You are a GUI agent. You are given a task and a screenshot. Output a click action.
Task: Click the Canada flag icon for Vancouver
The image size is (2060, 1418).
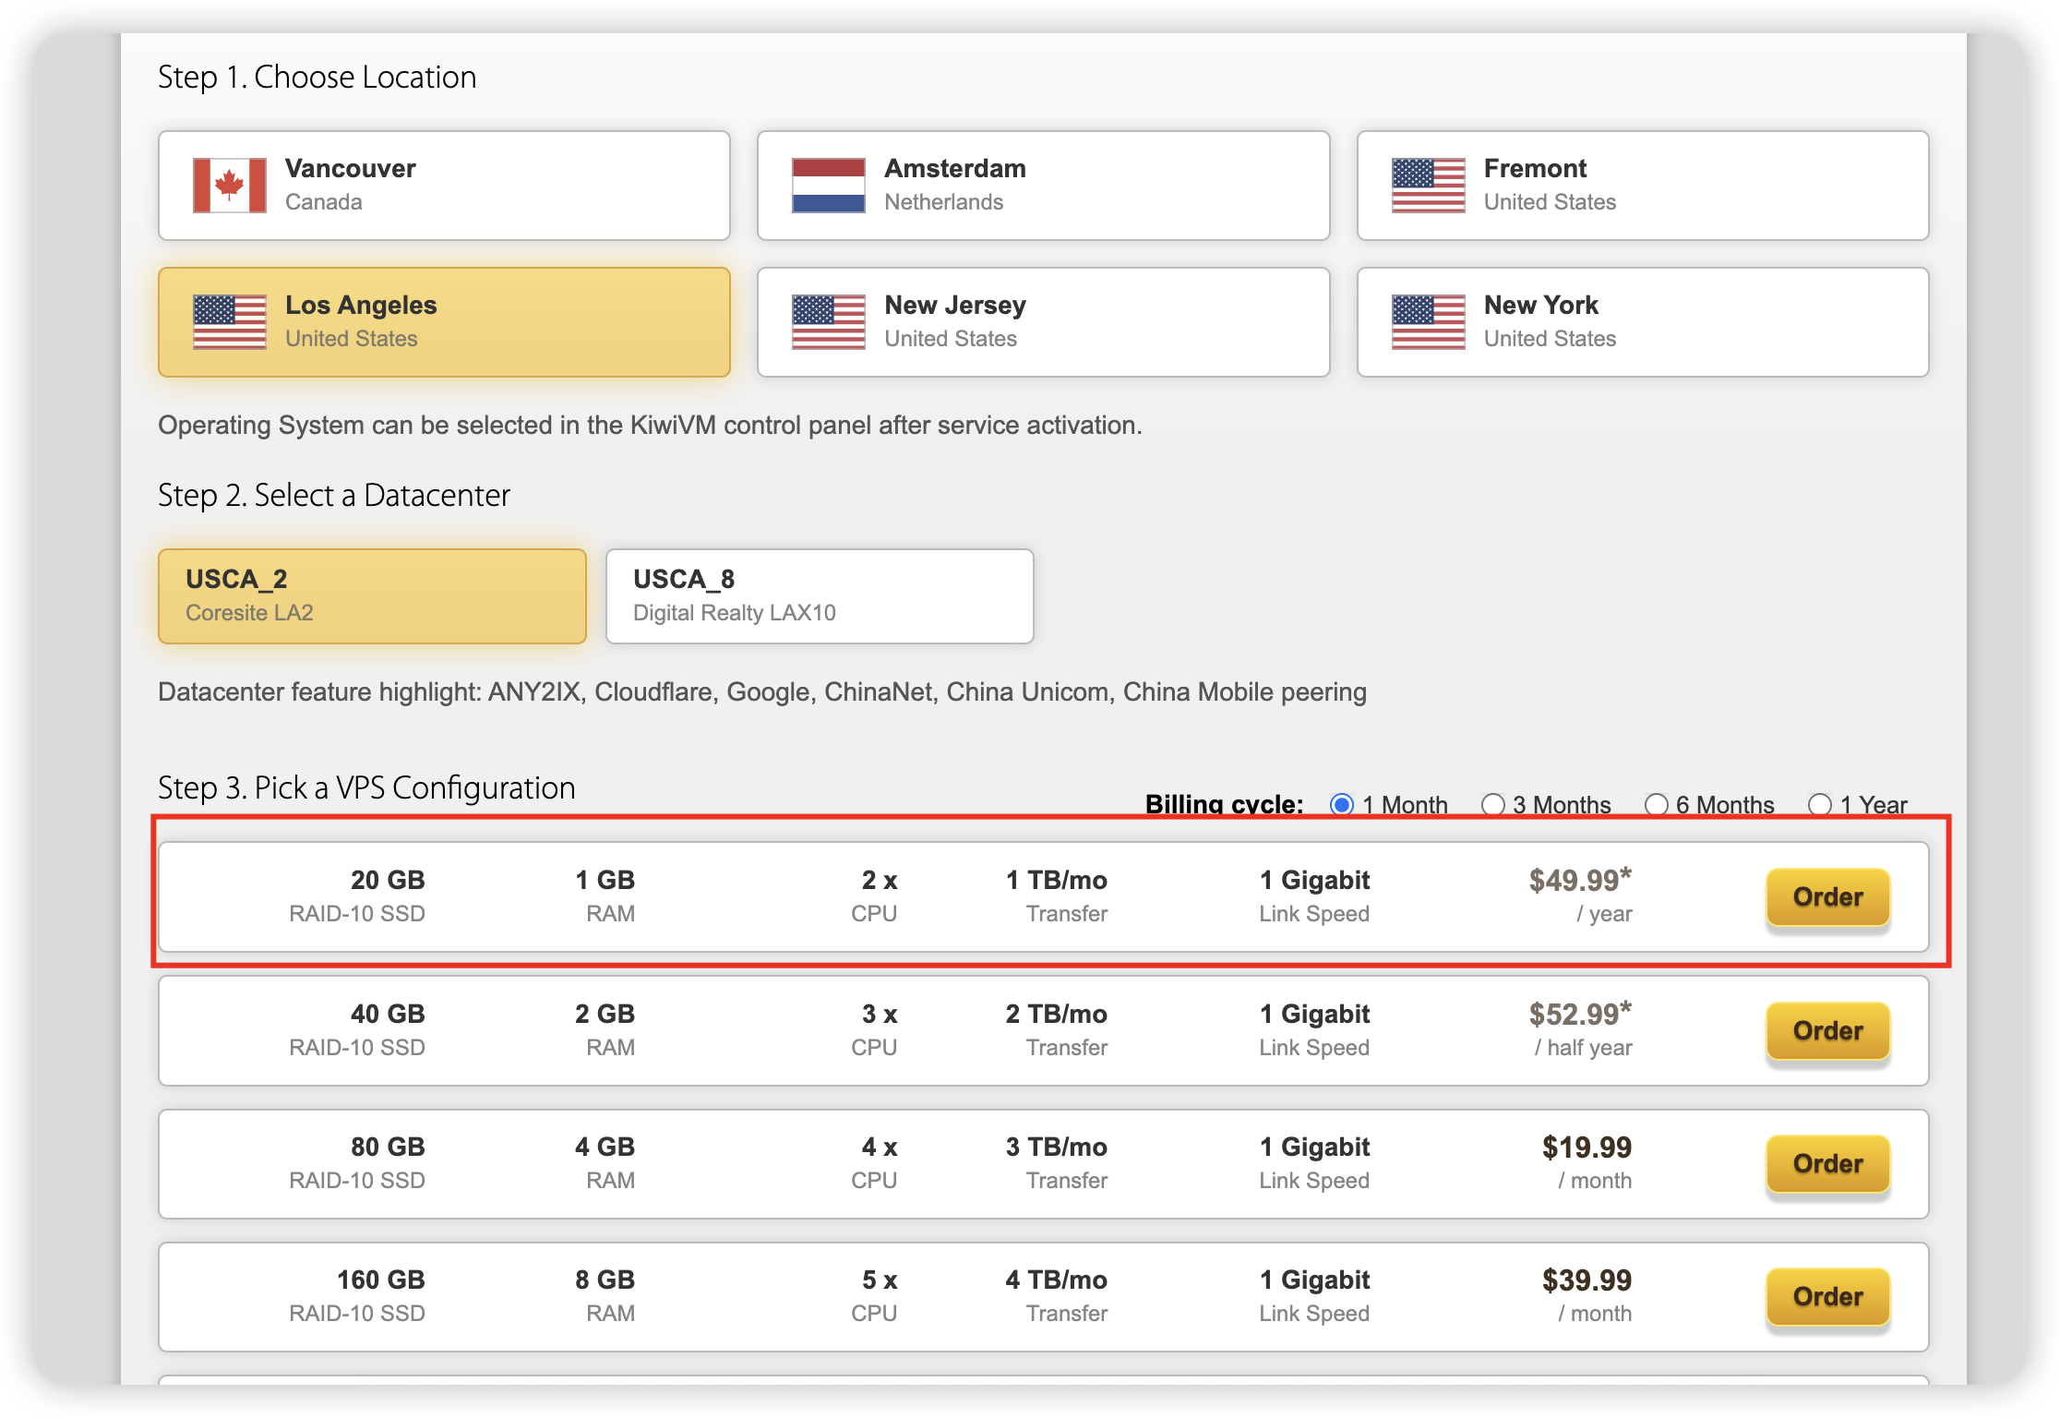[x=229, y=186]
